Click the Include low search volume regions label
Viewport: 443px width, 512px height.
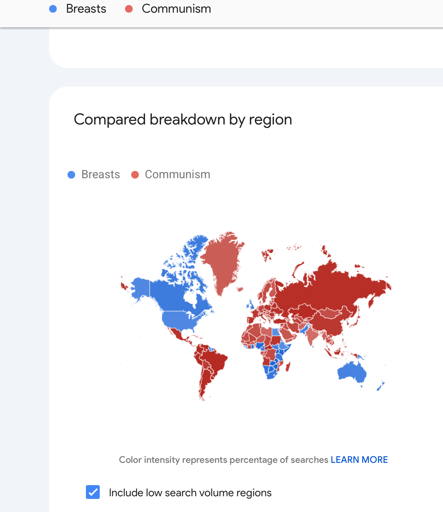tap(190, 493)
